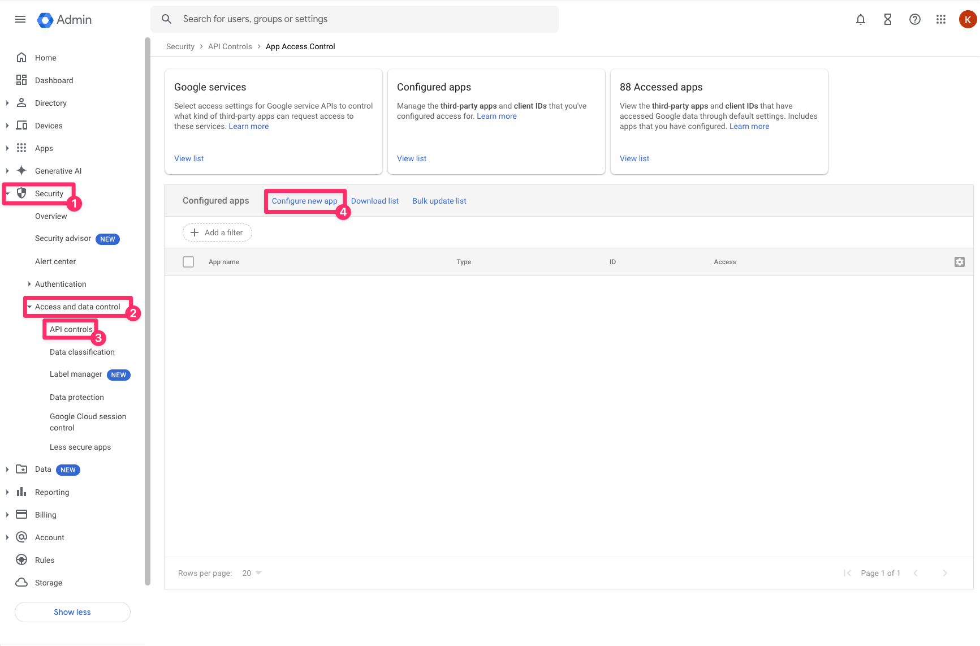Click the sidebar vertical scrollbar
Viewport: 980px width, 646px height.
[148, 311]
